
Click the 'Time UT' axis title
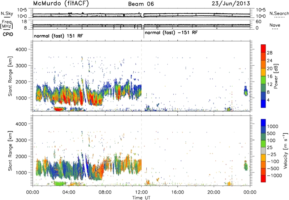(141, 198)
